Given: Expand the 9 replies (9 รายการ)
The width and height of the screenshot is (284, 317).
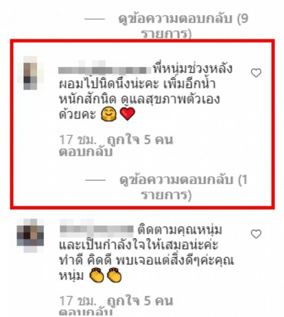Looking at the screenshot, I should coord(183,26).
